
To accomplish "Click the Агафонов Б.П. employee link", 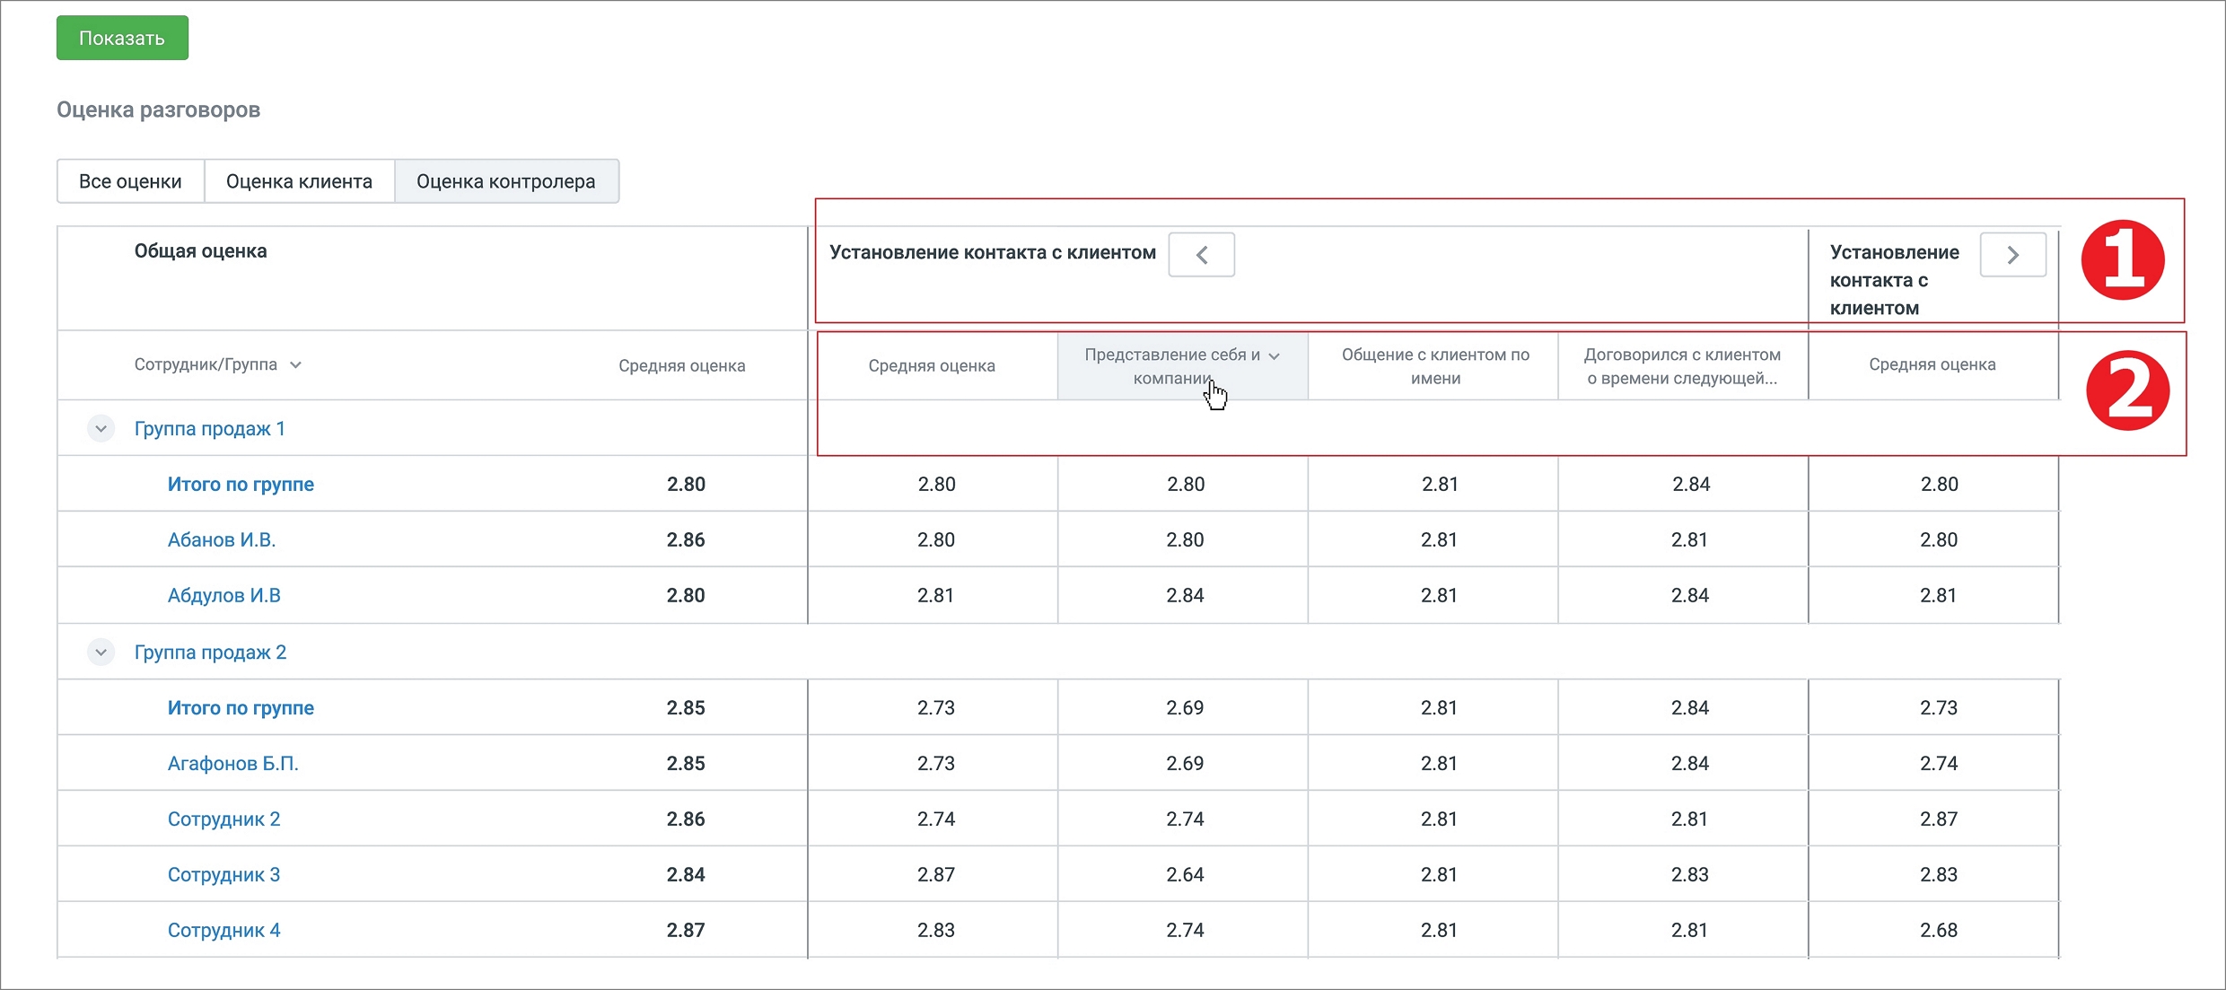I will (232, 764).
